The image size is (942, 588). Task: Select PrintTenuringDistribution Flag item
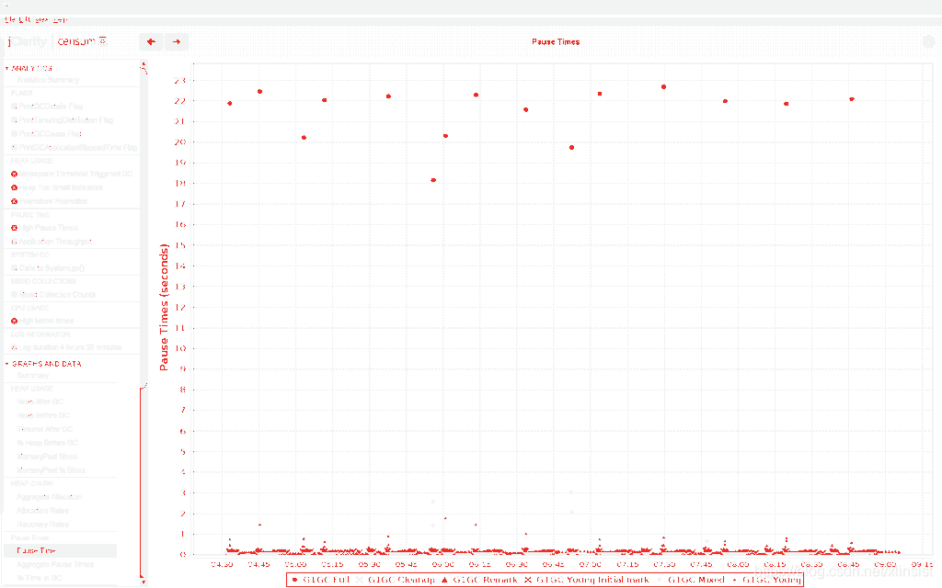65,120
